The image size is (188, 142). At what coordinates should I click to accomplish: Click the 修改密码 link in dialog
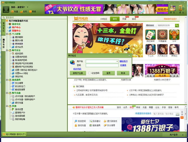tap(77, 69)
